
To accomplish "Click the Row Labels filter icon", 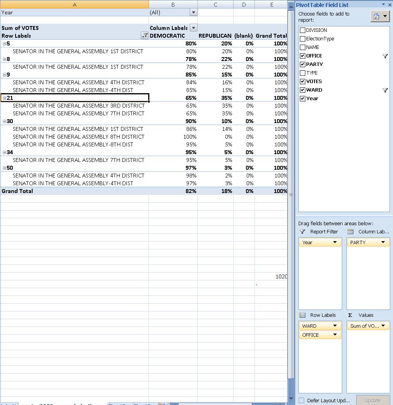I will (145, 36).
